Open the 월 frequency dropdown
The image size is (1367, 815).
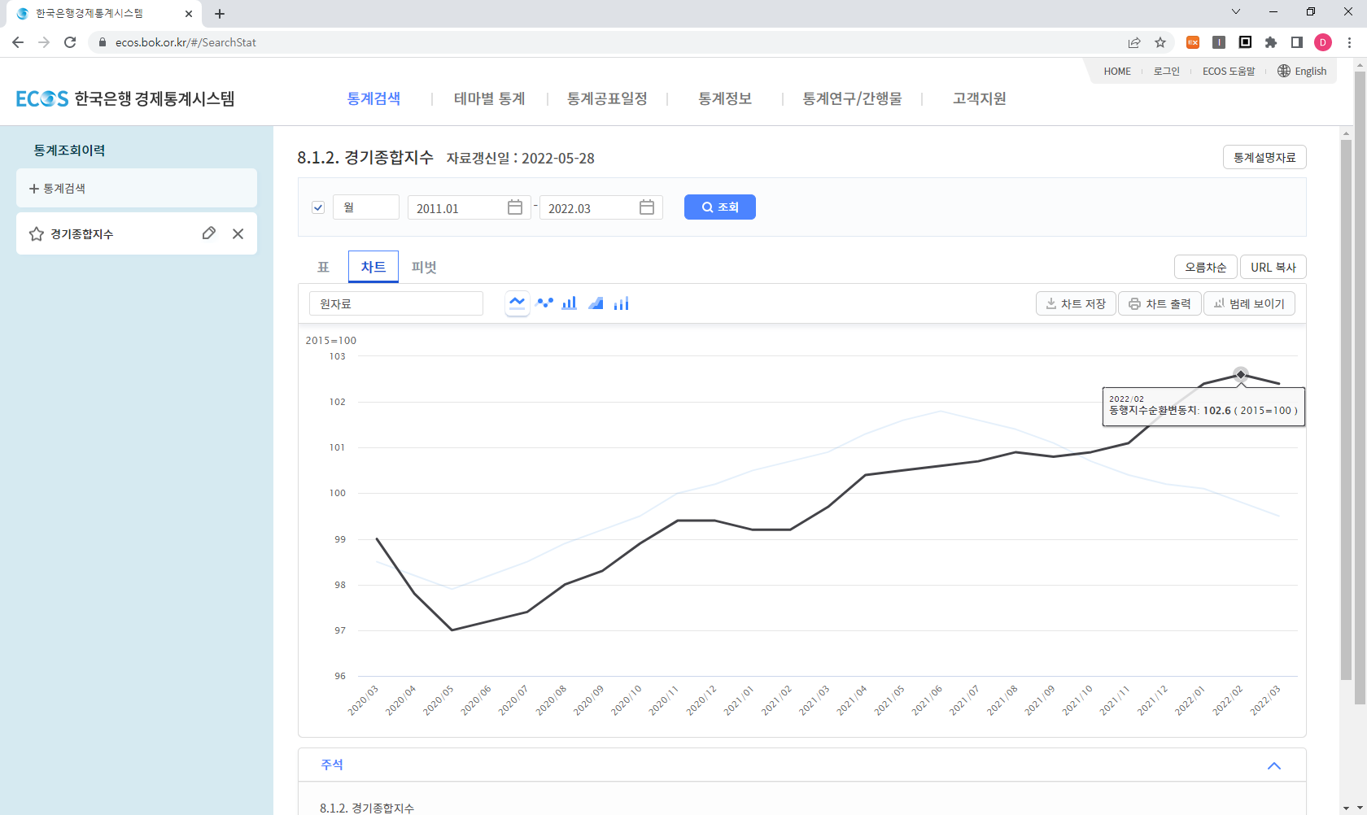366,207
